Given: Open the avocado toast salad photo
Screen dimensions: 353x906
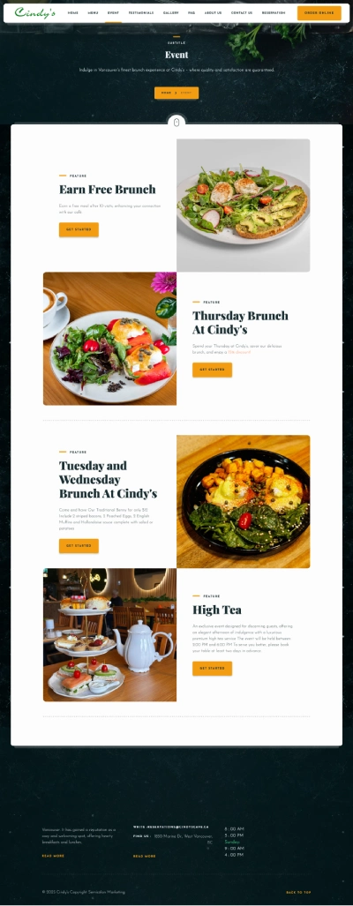Looking at the screenshot, I should 244,206.
